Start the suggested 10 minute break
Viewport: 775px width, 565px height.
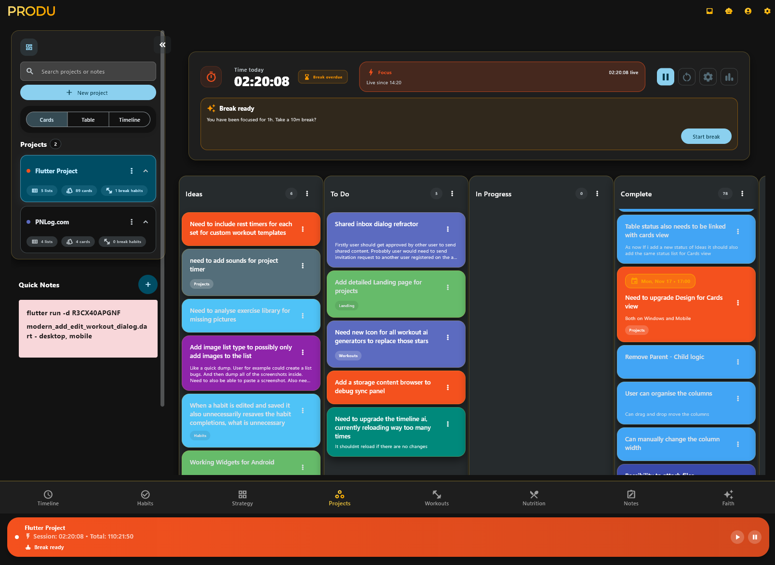(706, 136)
